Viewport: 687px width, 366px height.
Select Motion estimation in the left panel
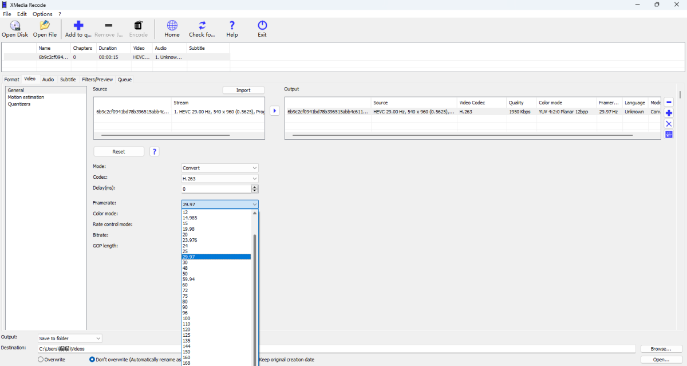click(26, 97)
